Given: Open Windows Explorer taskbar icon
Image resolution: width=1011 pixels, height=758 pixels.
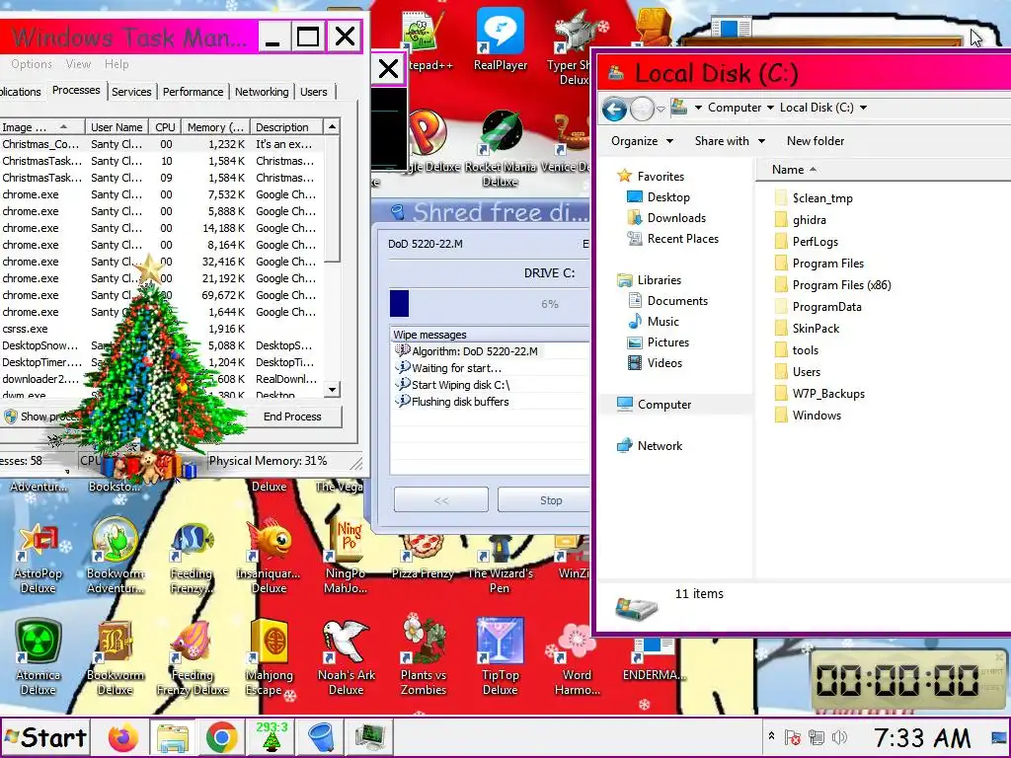Looking at the screenshot, I should click(172, 737).
